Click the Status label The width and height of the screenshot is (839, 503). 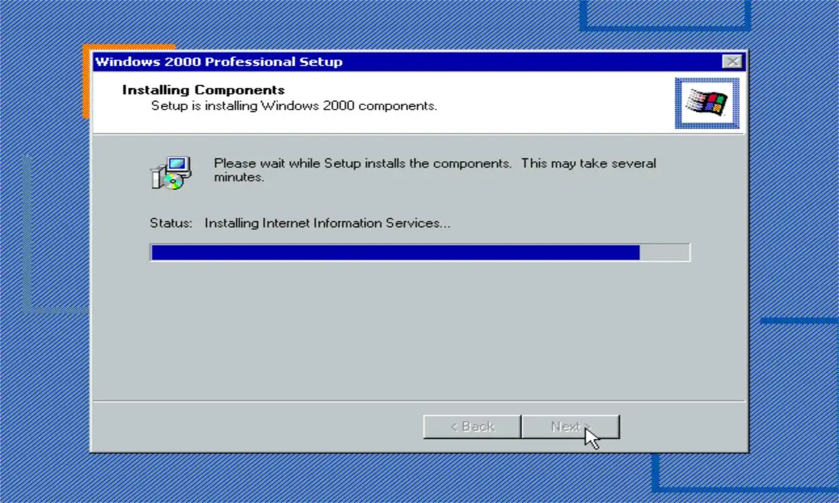click(171, 223)
